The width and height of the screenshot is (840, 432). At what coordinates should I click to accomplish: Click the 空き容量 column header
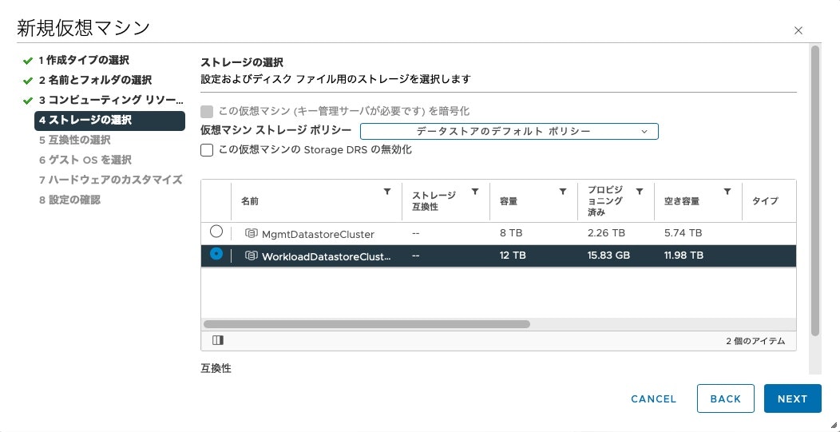(x=682, y=202)
